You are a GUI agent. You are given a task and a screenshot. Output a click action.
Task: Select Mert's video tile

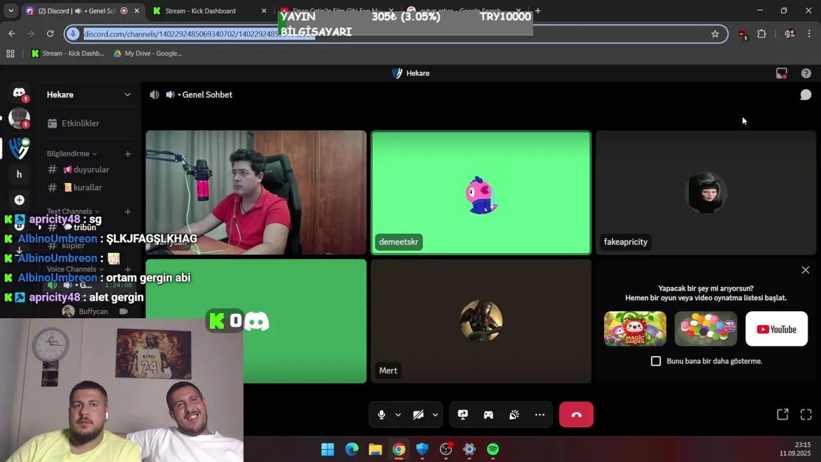[481, 321]
